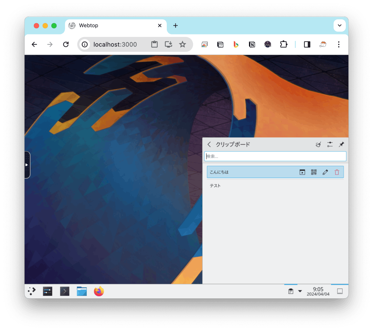Open the Chrome profile avatar
Viewport: 373px width, 331px height.
point(323,45)
